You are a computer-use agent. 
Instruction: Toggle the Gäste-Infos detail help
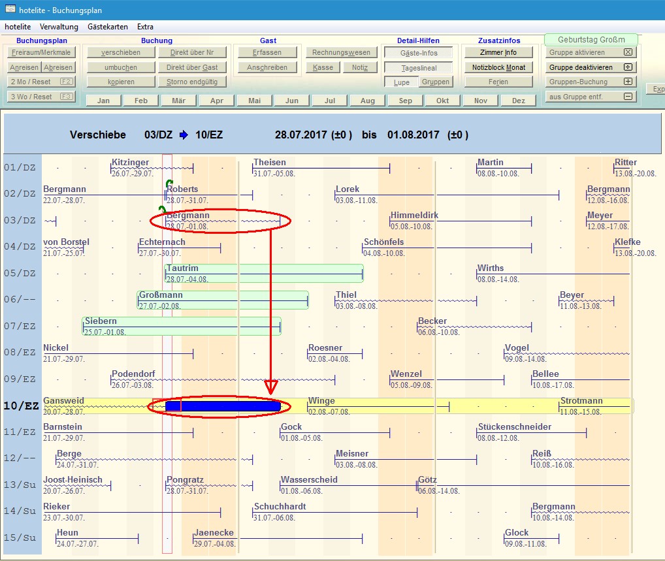click(418, 53)
